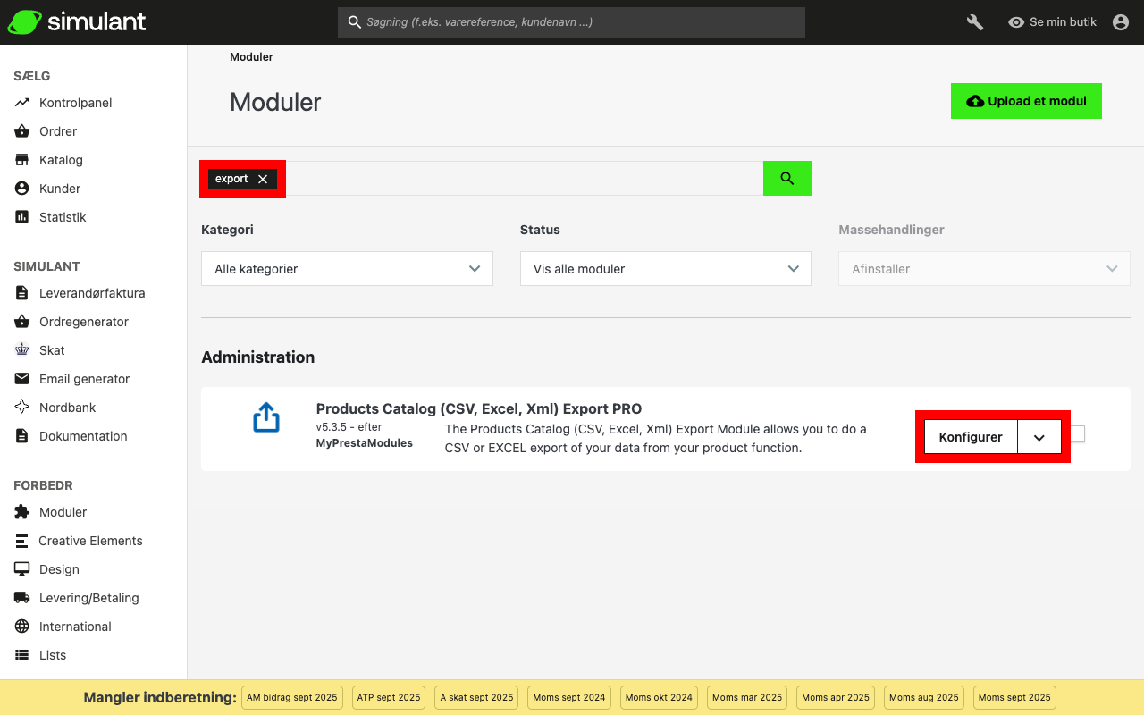Image resolution: width=1144 pixels, height=715 pixels.
Task: Expand the arrow next to Konfigurer
Action: tap(1039, 438)
